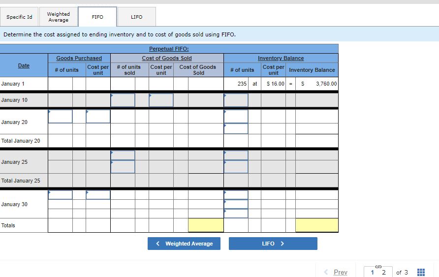Click the Date column header

click(x=24, y=65)
